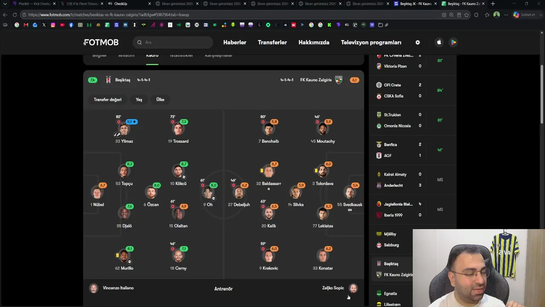Click the search magnifier icon

click(x=139, y=42)
